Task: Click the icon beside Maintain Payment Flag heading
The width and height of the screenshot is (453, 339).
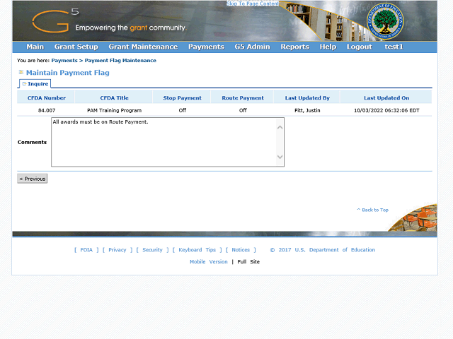Action: (x=21, y=72)
